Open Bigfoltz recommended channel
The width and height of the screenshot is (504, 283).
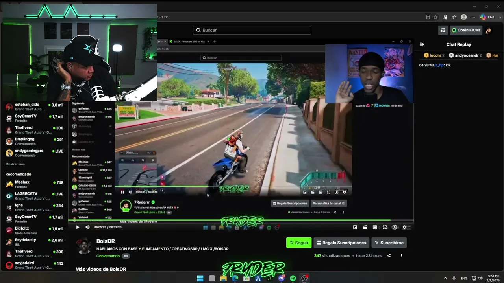click(x=34, y=230)
